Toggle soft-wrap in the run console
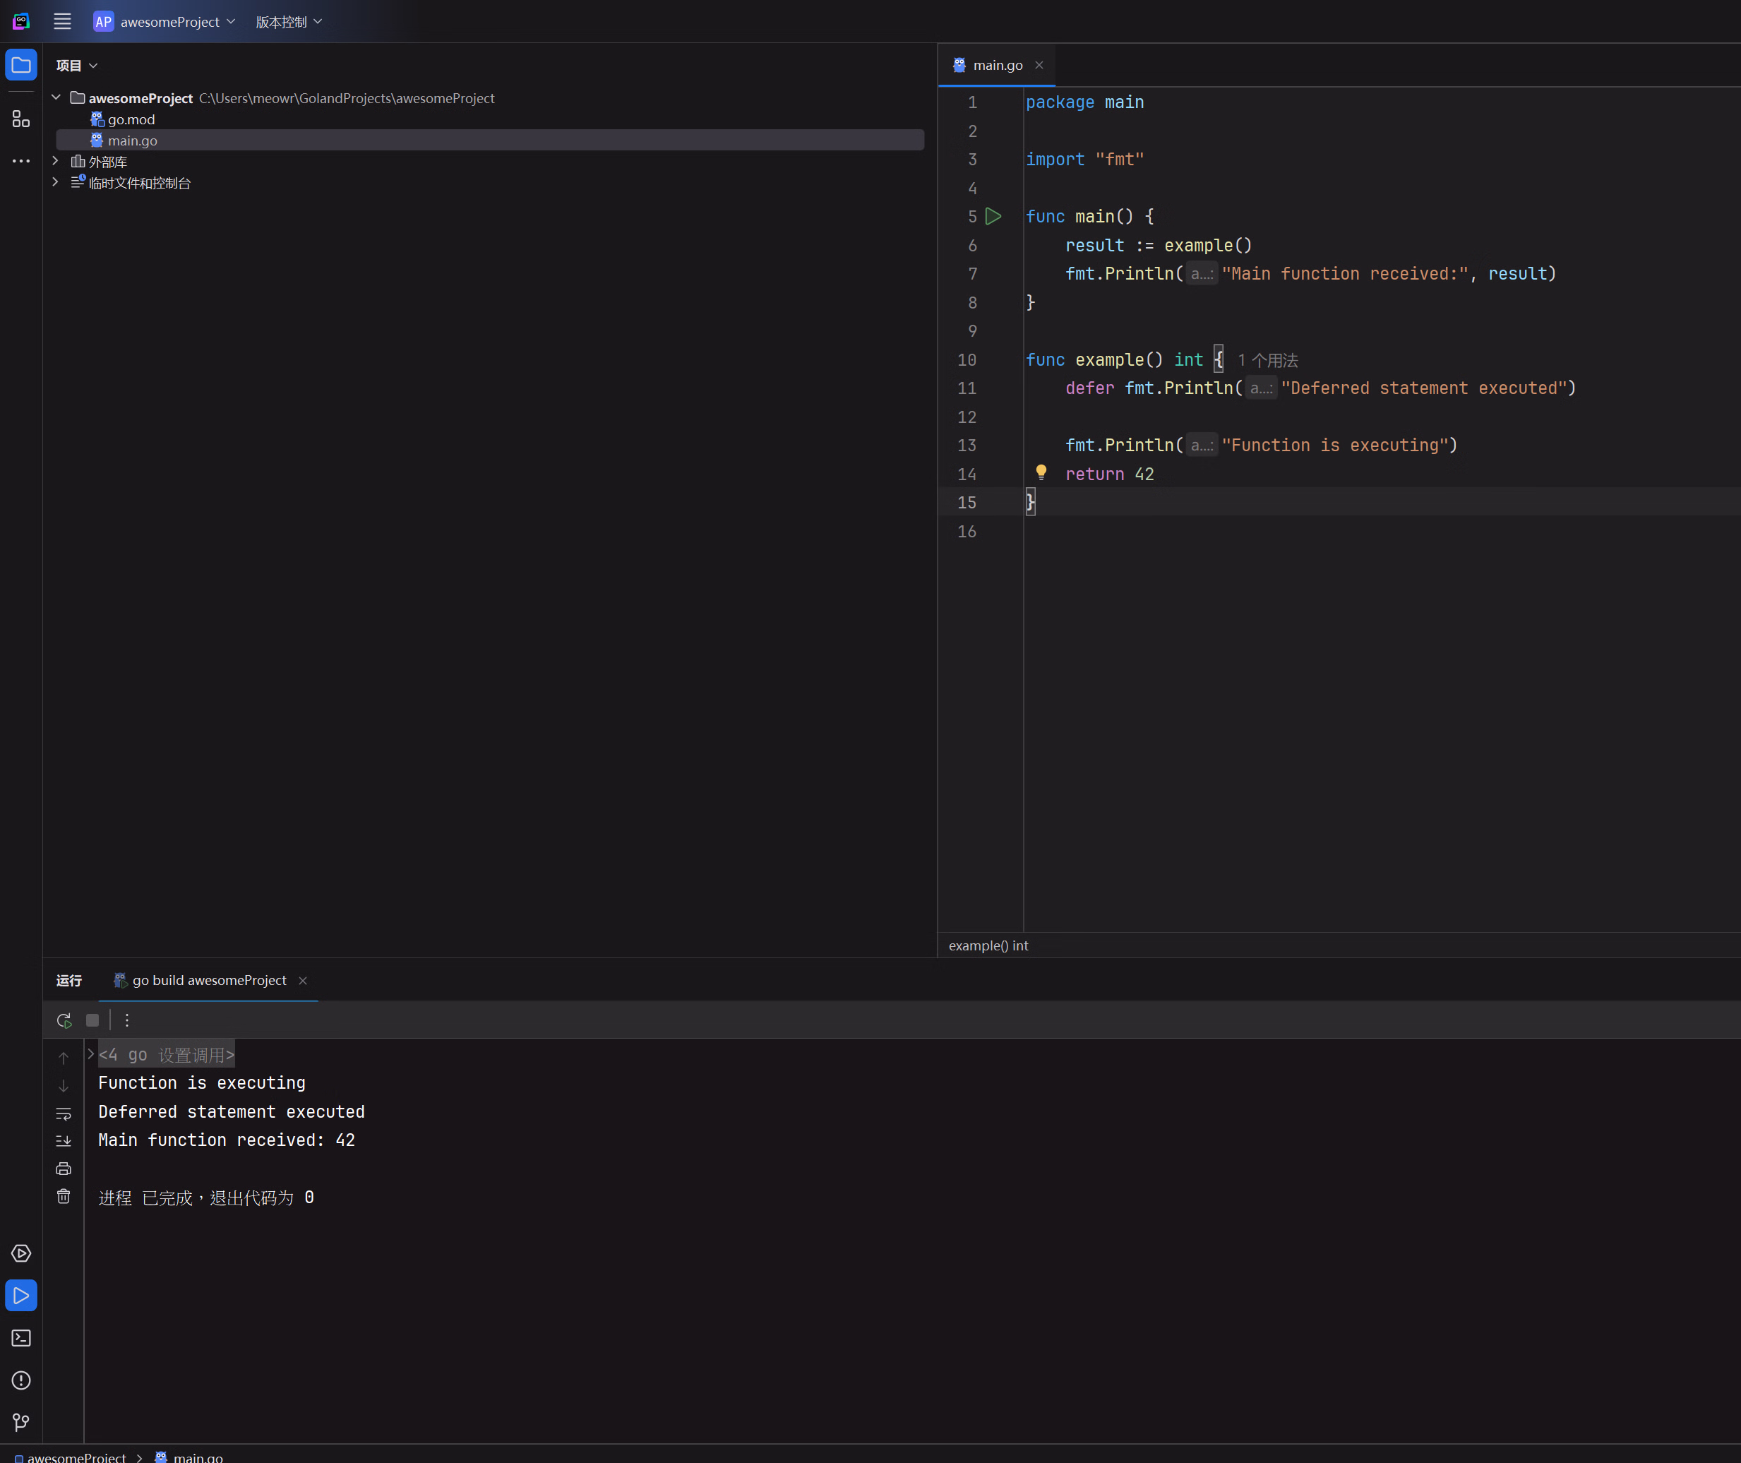The image size is (1741, 1463). (x=63, y=1113)
